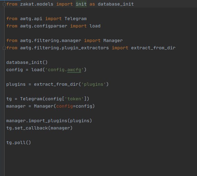Click the 'plugins' string literal

[x=94, y=84]
